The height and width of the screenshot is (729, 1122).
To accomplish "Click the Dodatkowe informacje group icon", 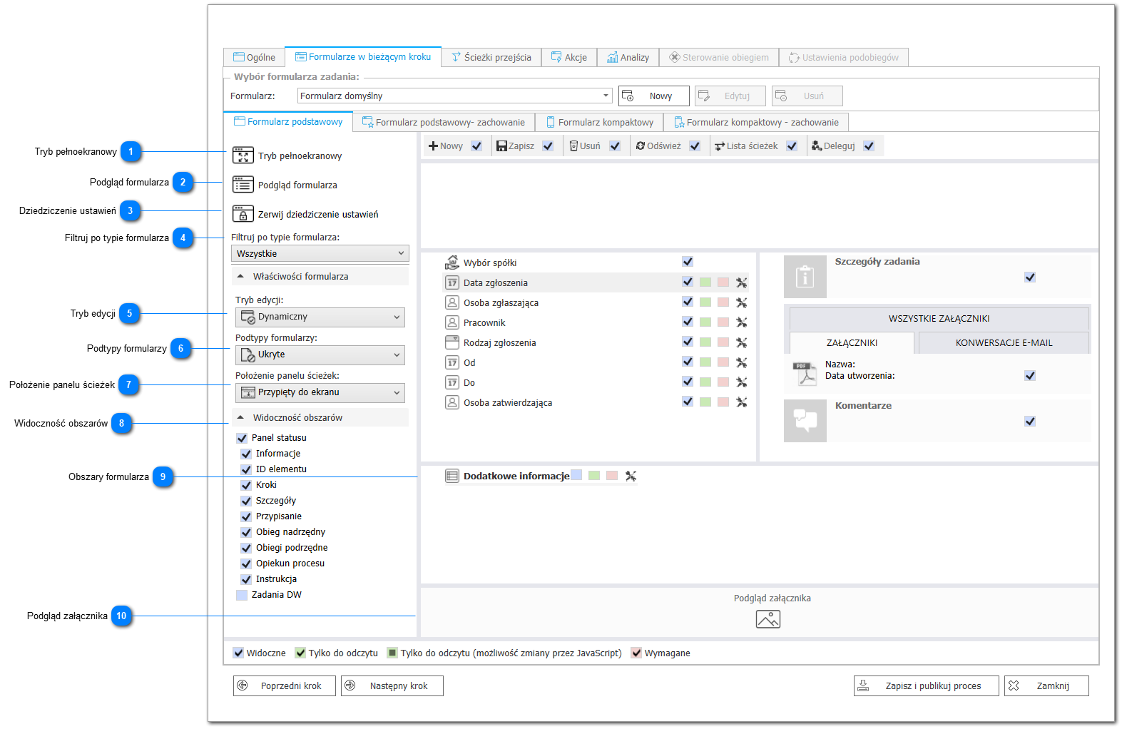I will click(x=452, y=476).
